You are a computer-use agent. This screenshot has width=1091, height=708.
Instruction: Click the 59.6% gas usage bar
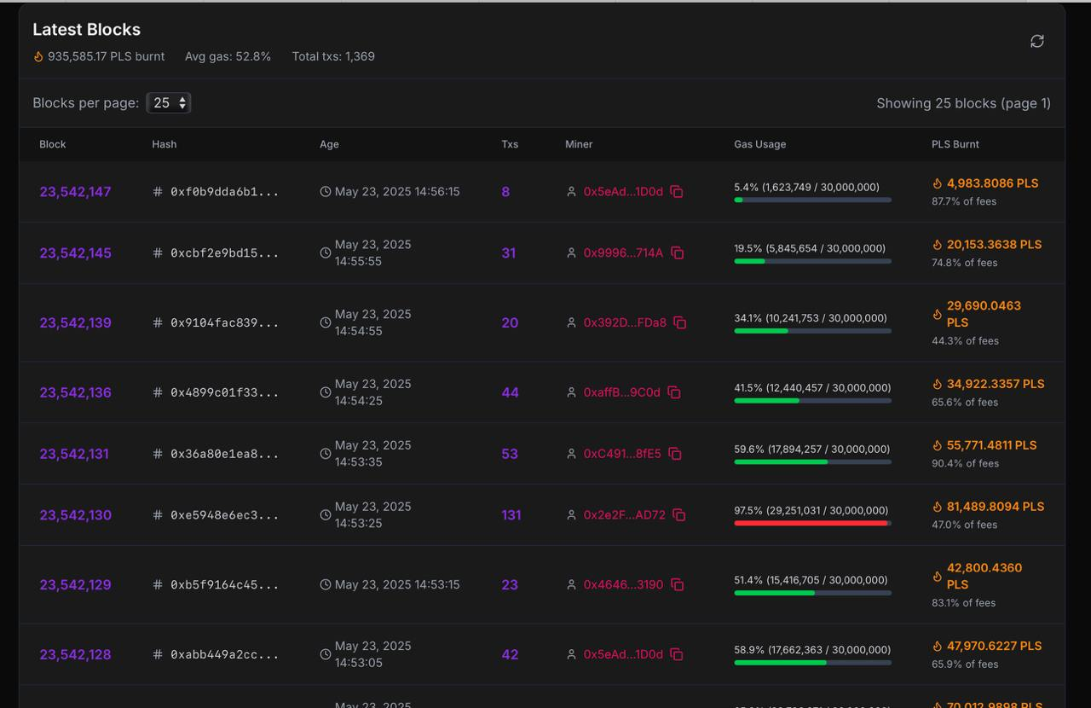(x=812, y=462)
